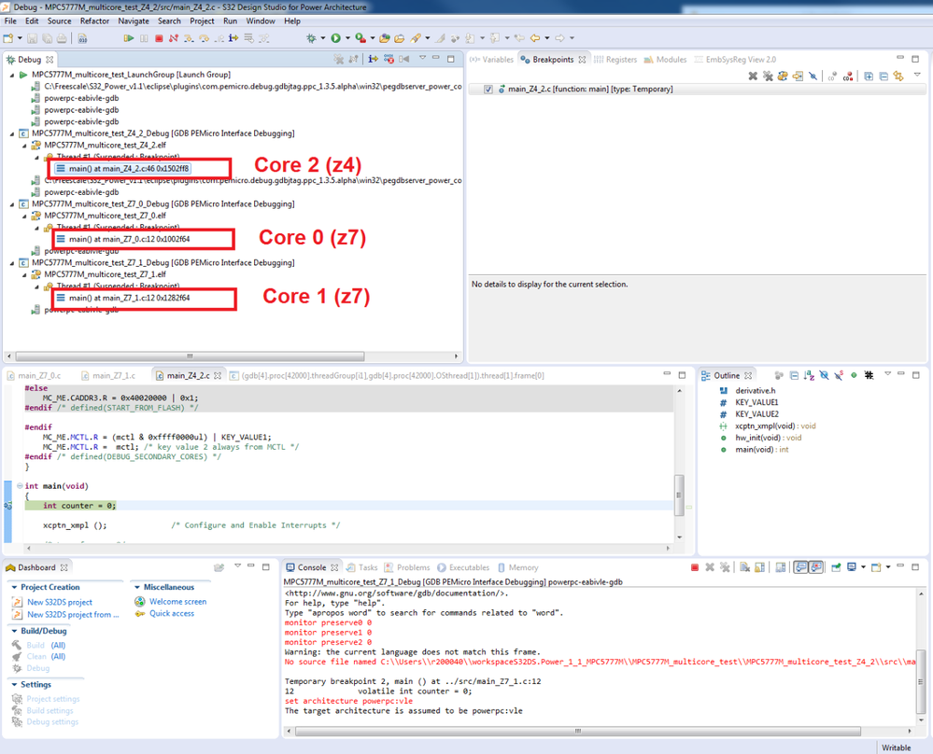Image resolution: width=933 pixels, height=754 pixels.
Task: Collapse MPC5777M_multicore_test_Z7_1.elf node
Action: [x=24, y=274]
